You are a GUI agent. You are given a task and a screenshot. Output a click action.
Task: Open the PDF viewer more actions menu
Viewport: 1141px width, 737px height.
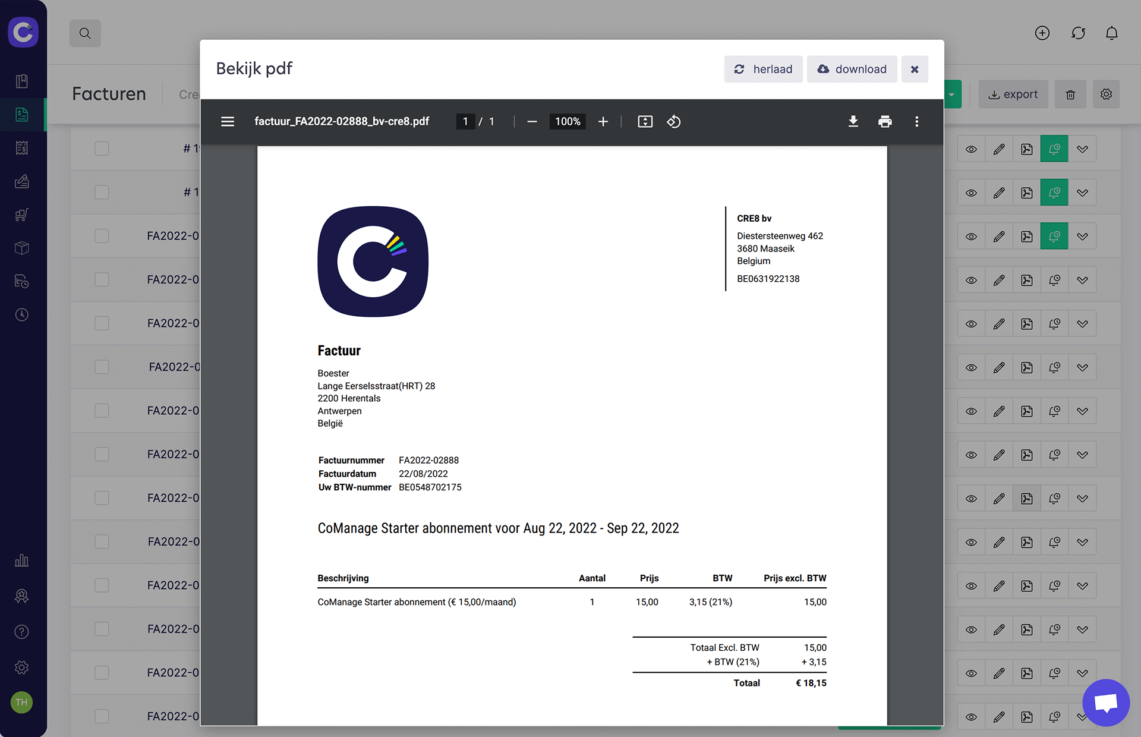(917, 122)
